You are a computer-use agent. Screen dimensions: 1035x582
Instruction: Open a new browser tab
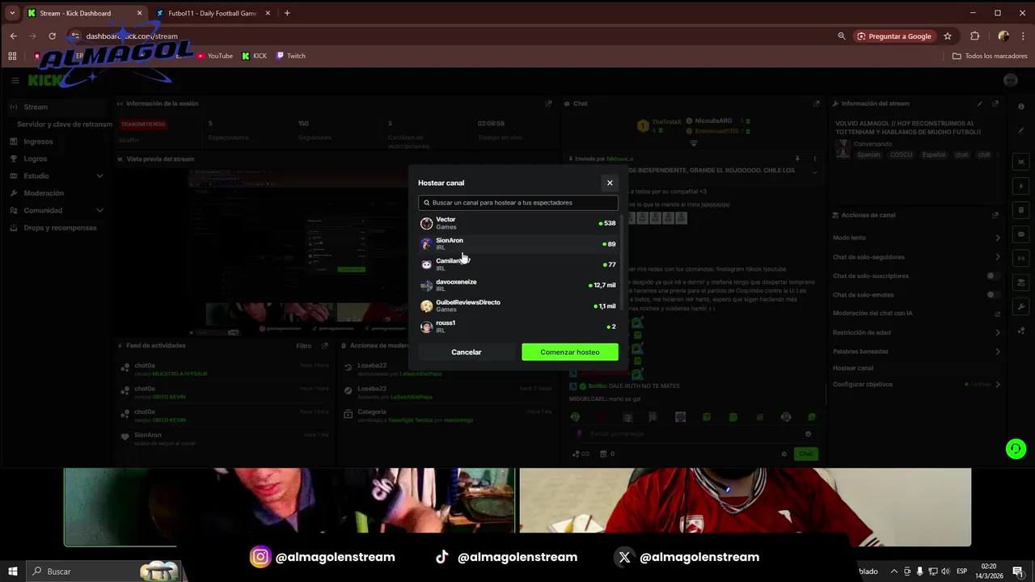[287, 13]
